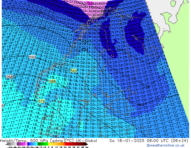
Task: Click the date 'Sa 18-01-2025 06:00 UTC'
Action: click(x=139, y=141)
